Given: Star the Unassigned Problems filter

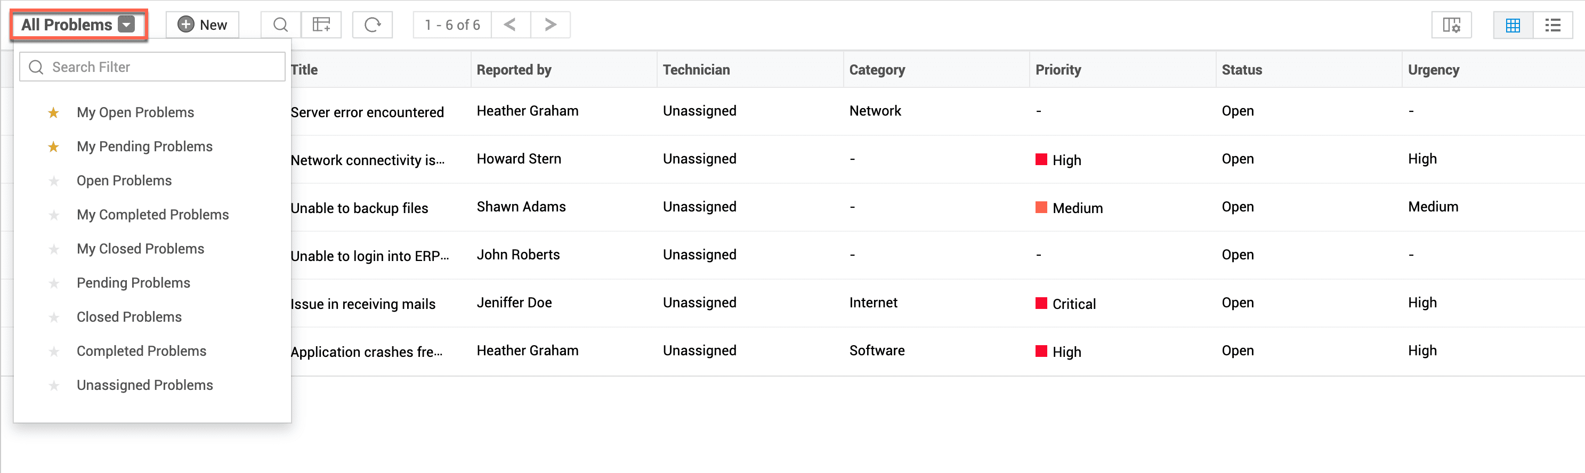Looking at the screenshot, I should pos(54,386).
